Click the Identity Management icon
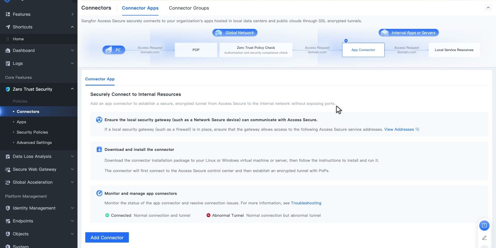The height and width of the screenshot is (248, 496). coord(8,208)
